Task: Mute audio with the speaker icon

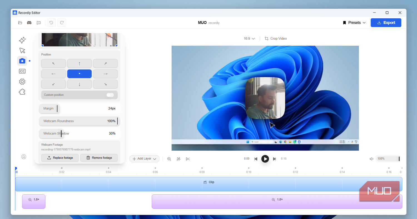Action: (371, 159)
